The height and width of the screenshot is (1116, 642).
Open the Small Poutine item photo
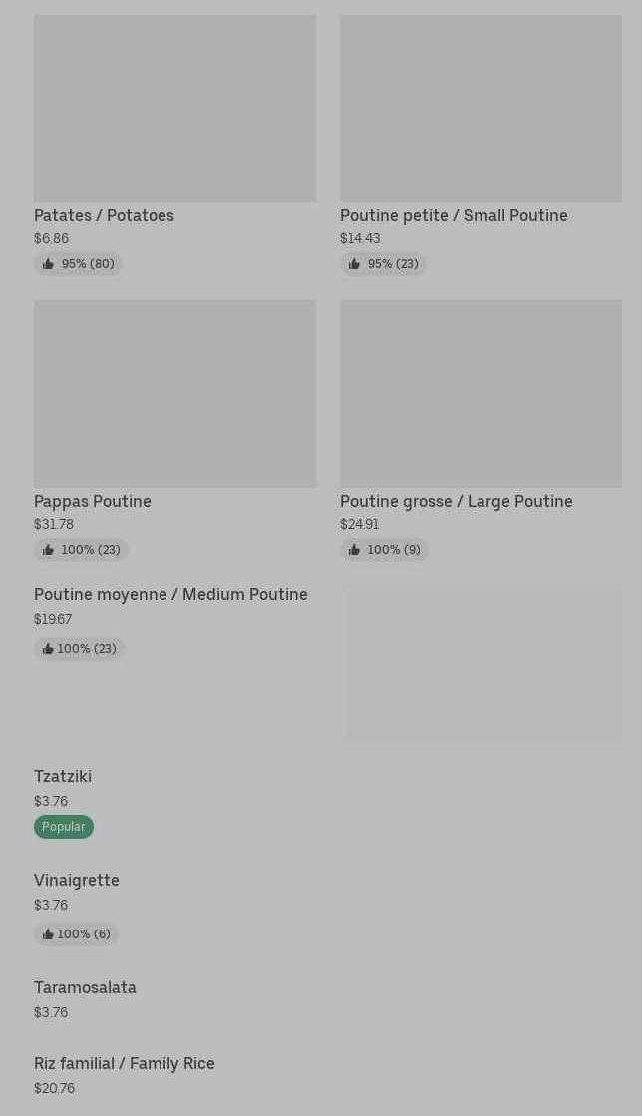481,109
